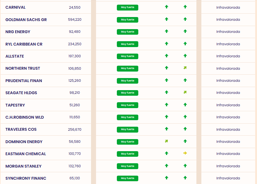Screen dimensions: 257x184
Task: Click the green up arrow in Seagate Hldgs row
Action: tap(167, 92)
